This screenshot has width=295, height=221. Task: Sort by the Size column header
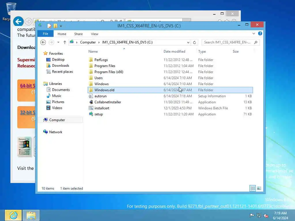pos(236,52)
